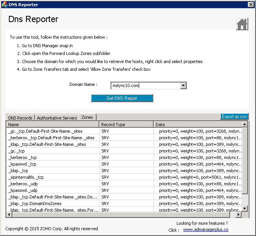Select the Zones tab
This screenshot has width=256, height=236.
coord(87,117)
